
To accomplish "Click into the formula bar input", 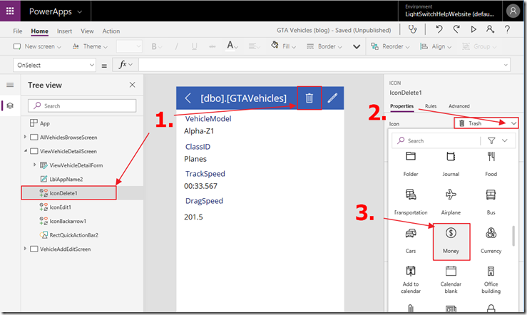I will (319, 65).
